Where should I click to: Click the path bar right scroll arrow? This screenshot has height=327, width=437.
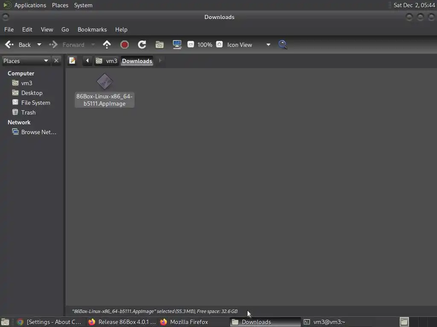click(x=160, y=60)
